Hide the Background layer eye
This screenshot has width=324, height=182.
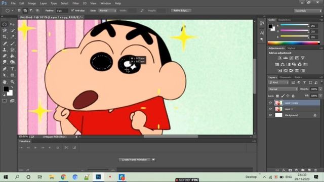click(x=270, y=115)
